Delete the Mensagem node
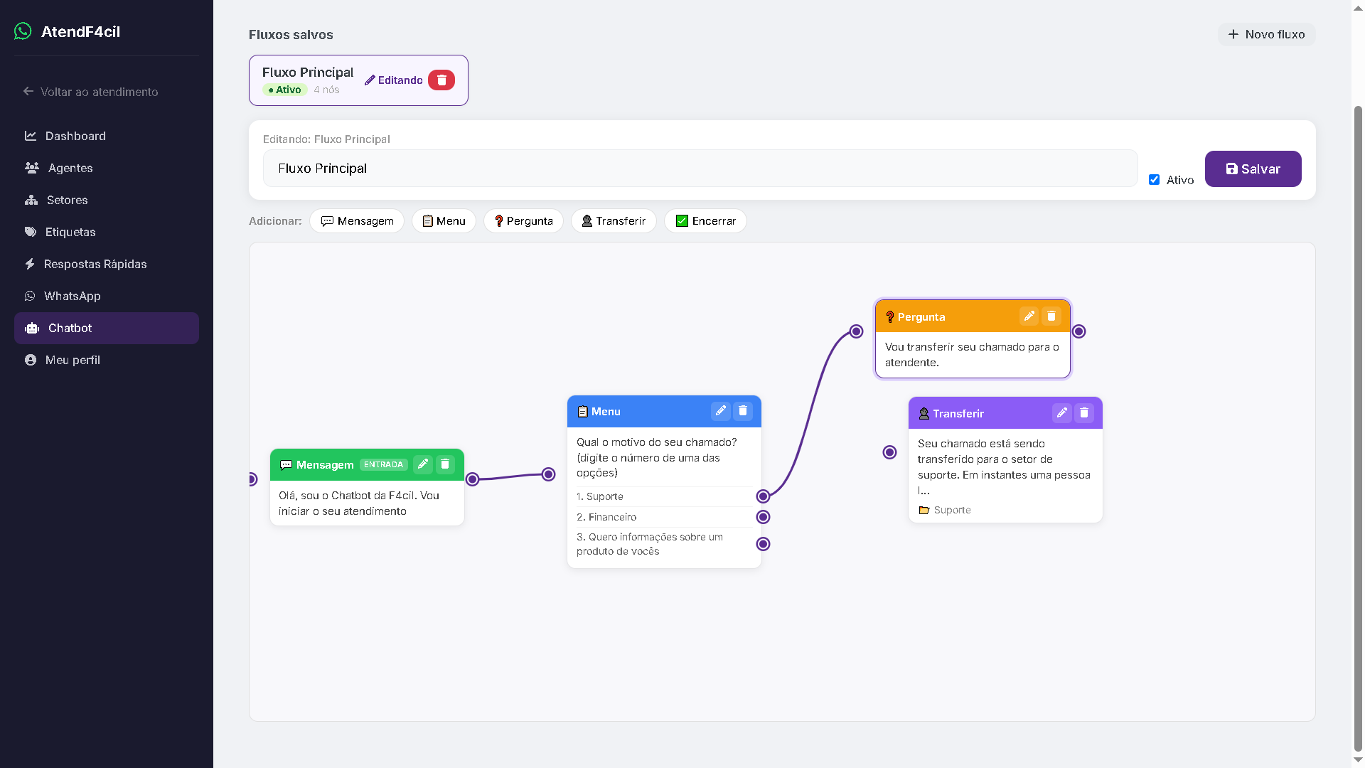1365x768 pixels. click(x=445, y=464)
